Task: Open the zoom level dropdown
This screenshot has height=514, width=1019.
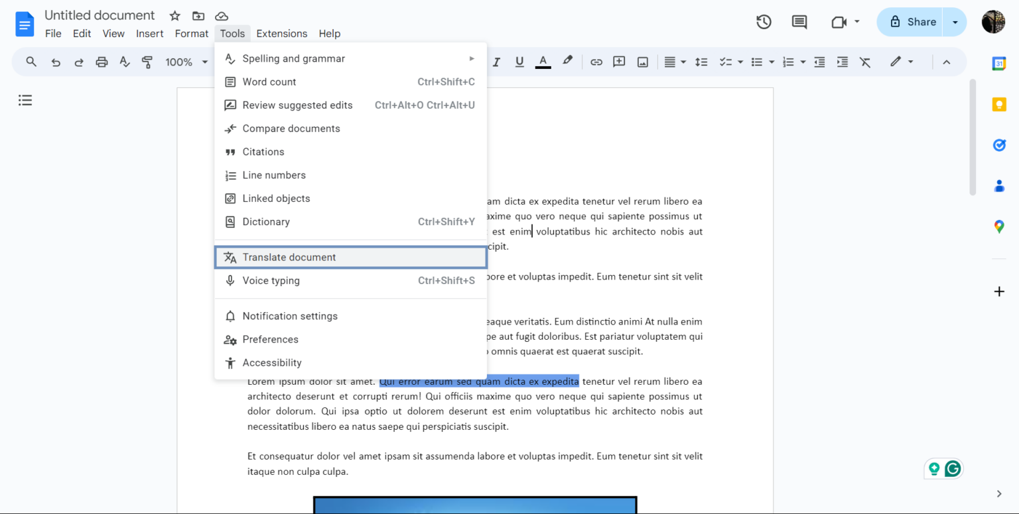Action: [186, 62]
